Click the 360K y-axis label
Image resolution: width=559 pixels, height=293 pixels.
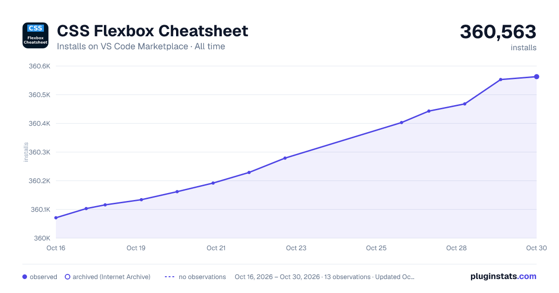point(42,238)
